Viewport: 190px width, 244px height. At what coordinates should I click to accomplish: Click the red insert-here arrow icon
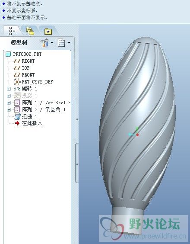(17, 123)
